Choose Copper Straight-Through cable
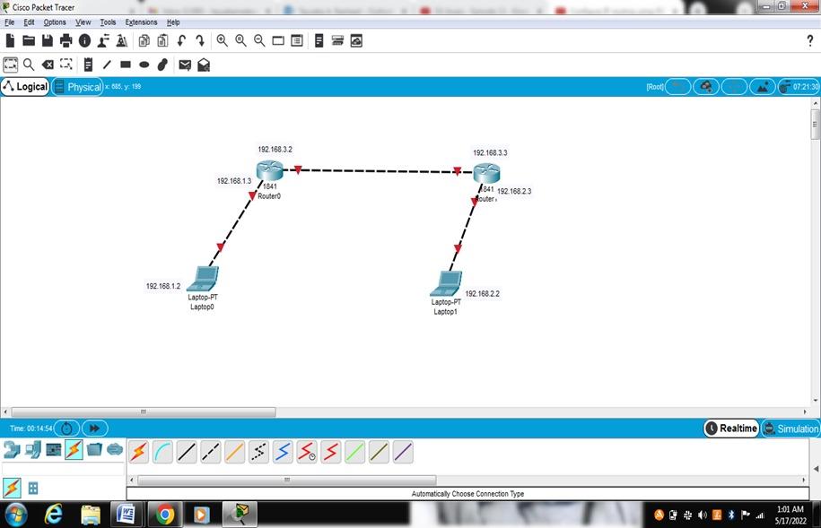This screenshot has width=821, height=528. point(187,452)
